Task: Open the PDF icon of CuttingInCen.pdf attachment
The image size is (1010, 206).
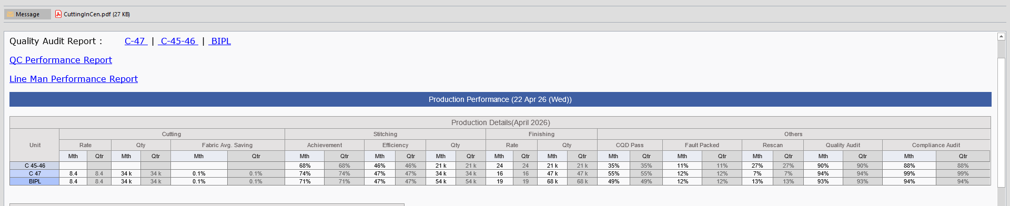Action: [x=58, y=14]
